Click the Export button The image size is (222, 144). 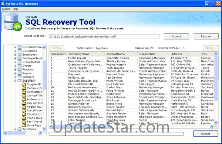point(206,134)
